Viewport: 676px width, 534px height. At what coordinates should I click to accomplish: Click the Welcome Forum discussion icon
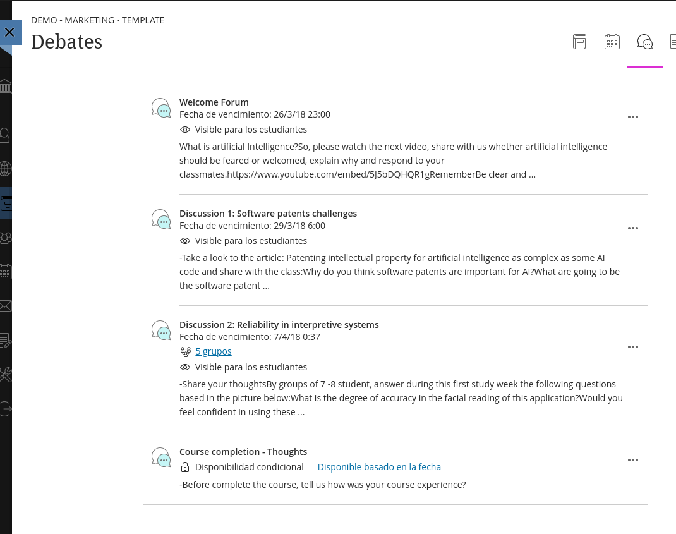161,107
